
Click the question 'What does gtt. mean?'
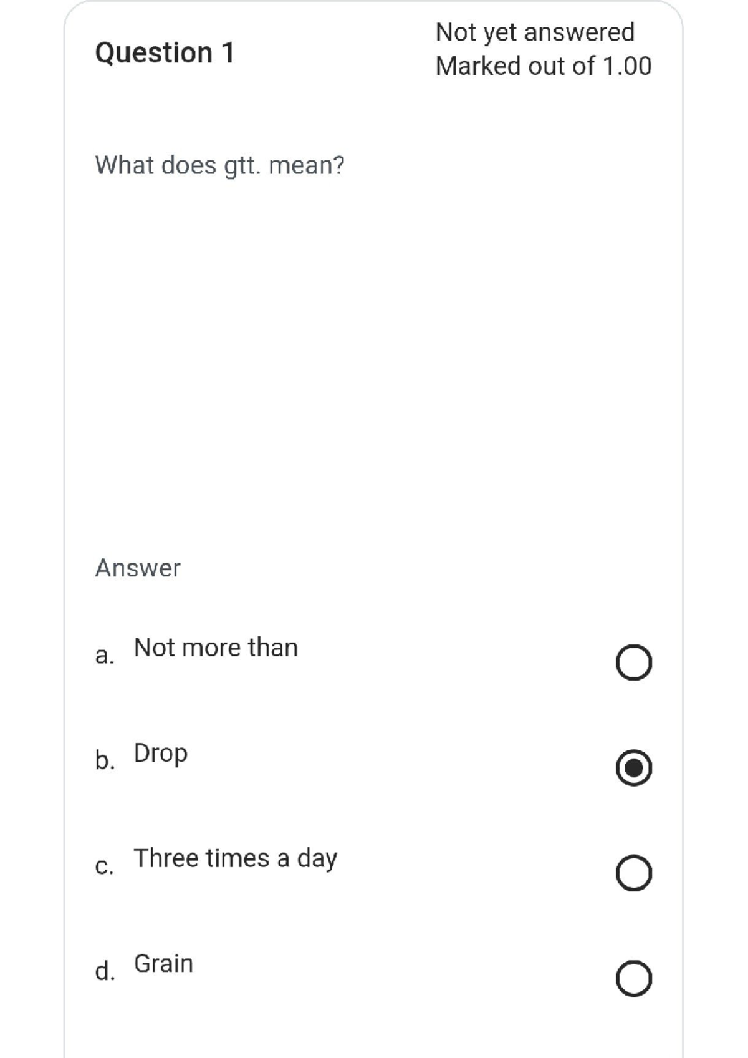(219, 165)
